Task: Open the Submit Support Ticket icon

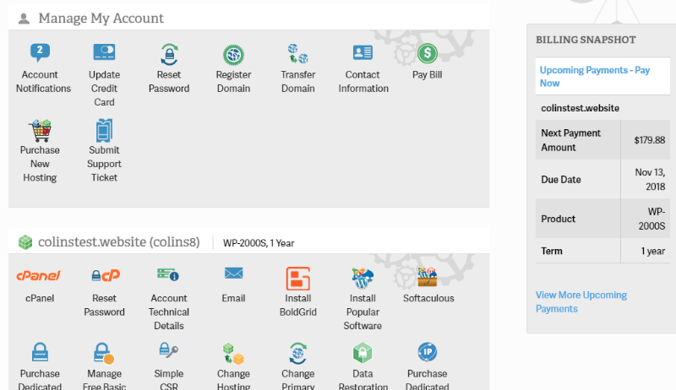Action: coord(104,131)
